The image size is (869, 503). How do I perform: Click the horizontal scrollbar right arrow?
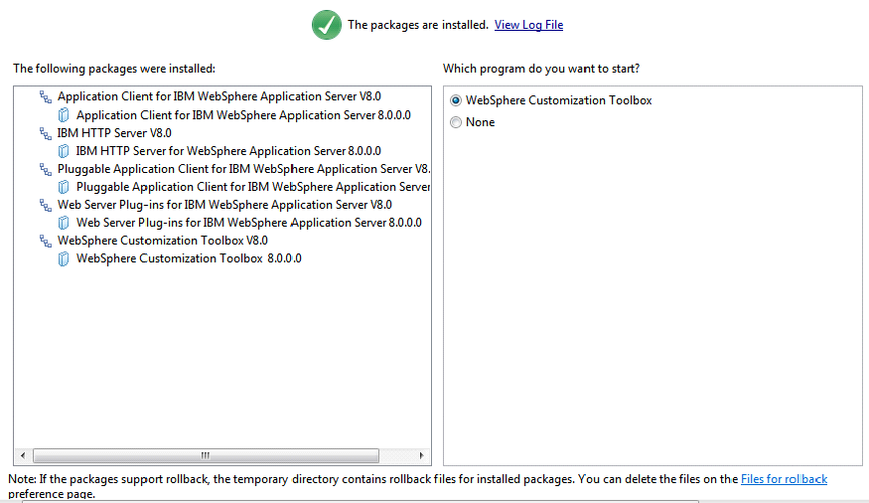coord(421,456)
